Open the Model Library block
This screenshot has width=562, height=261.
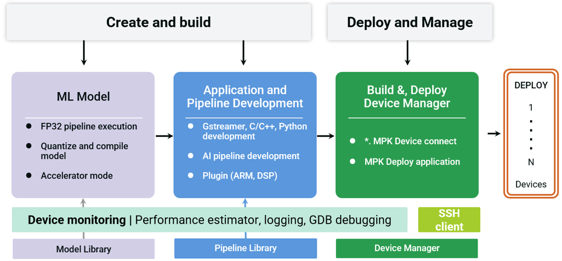pos(83,249)
